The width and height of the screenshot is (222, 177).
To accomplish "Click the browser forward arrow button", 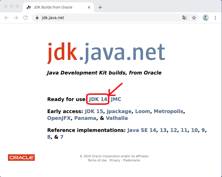I will point(16,18).
